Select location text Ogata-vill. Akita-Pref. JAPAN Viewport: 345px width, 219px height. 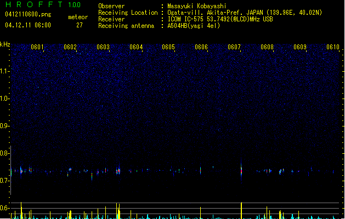(x=215, y=13)
